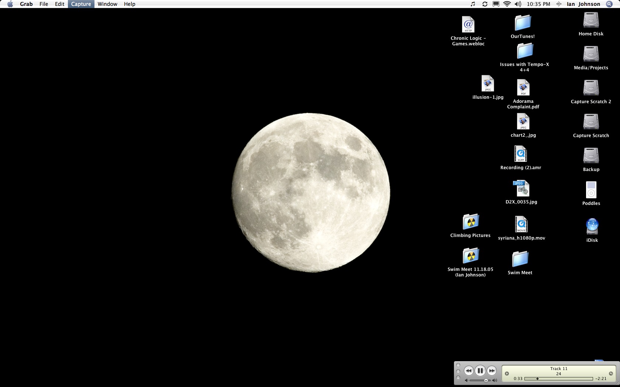Open the Ian Johnson user switching menu
This screenshot has width=620, height=387.
tap(583, 4)
